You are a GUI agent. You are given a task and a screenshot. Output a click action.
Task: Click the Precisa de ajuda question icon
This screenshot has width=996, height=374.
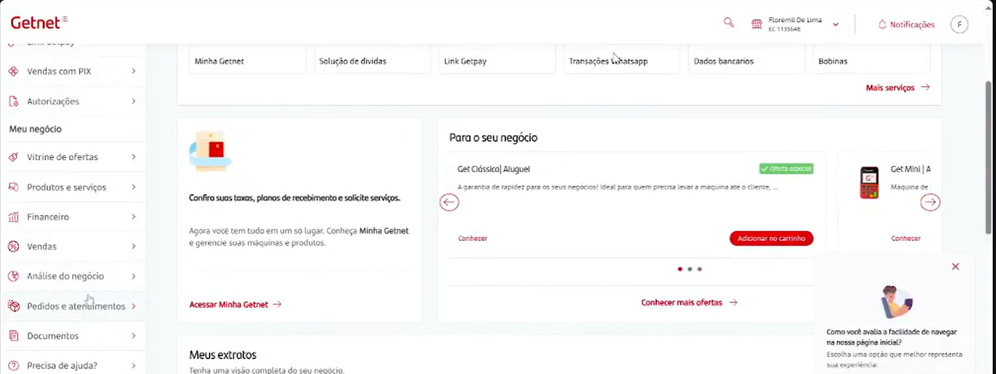13,365
